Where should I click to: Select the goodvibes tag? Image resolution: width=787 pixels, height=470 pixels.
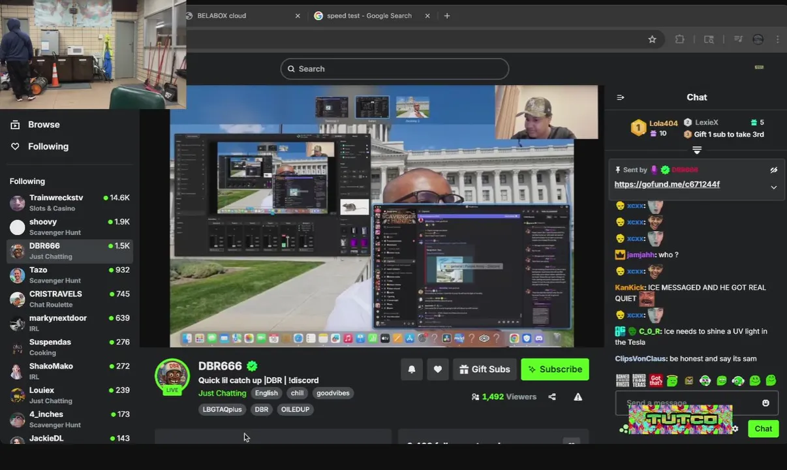(333, 393)
